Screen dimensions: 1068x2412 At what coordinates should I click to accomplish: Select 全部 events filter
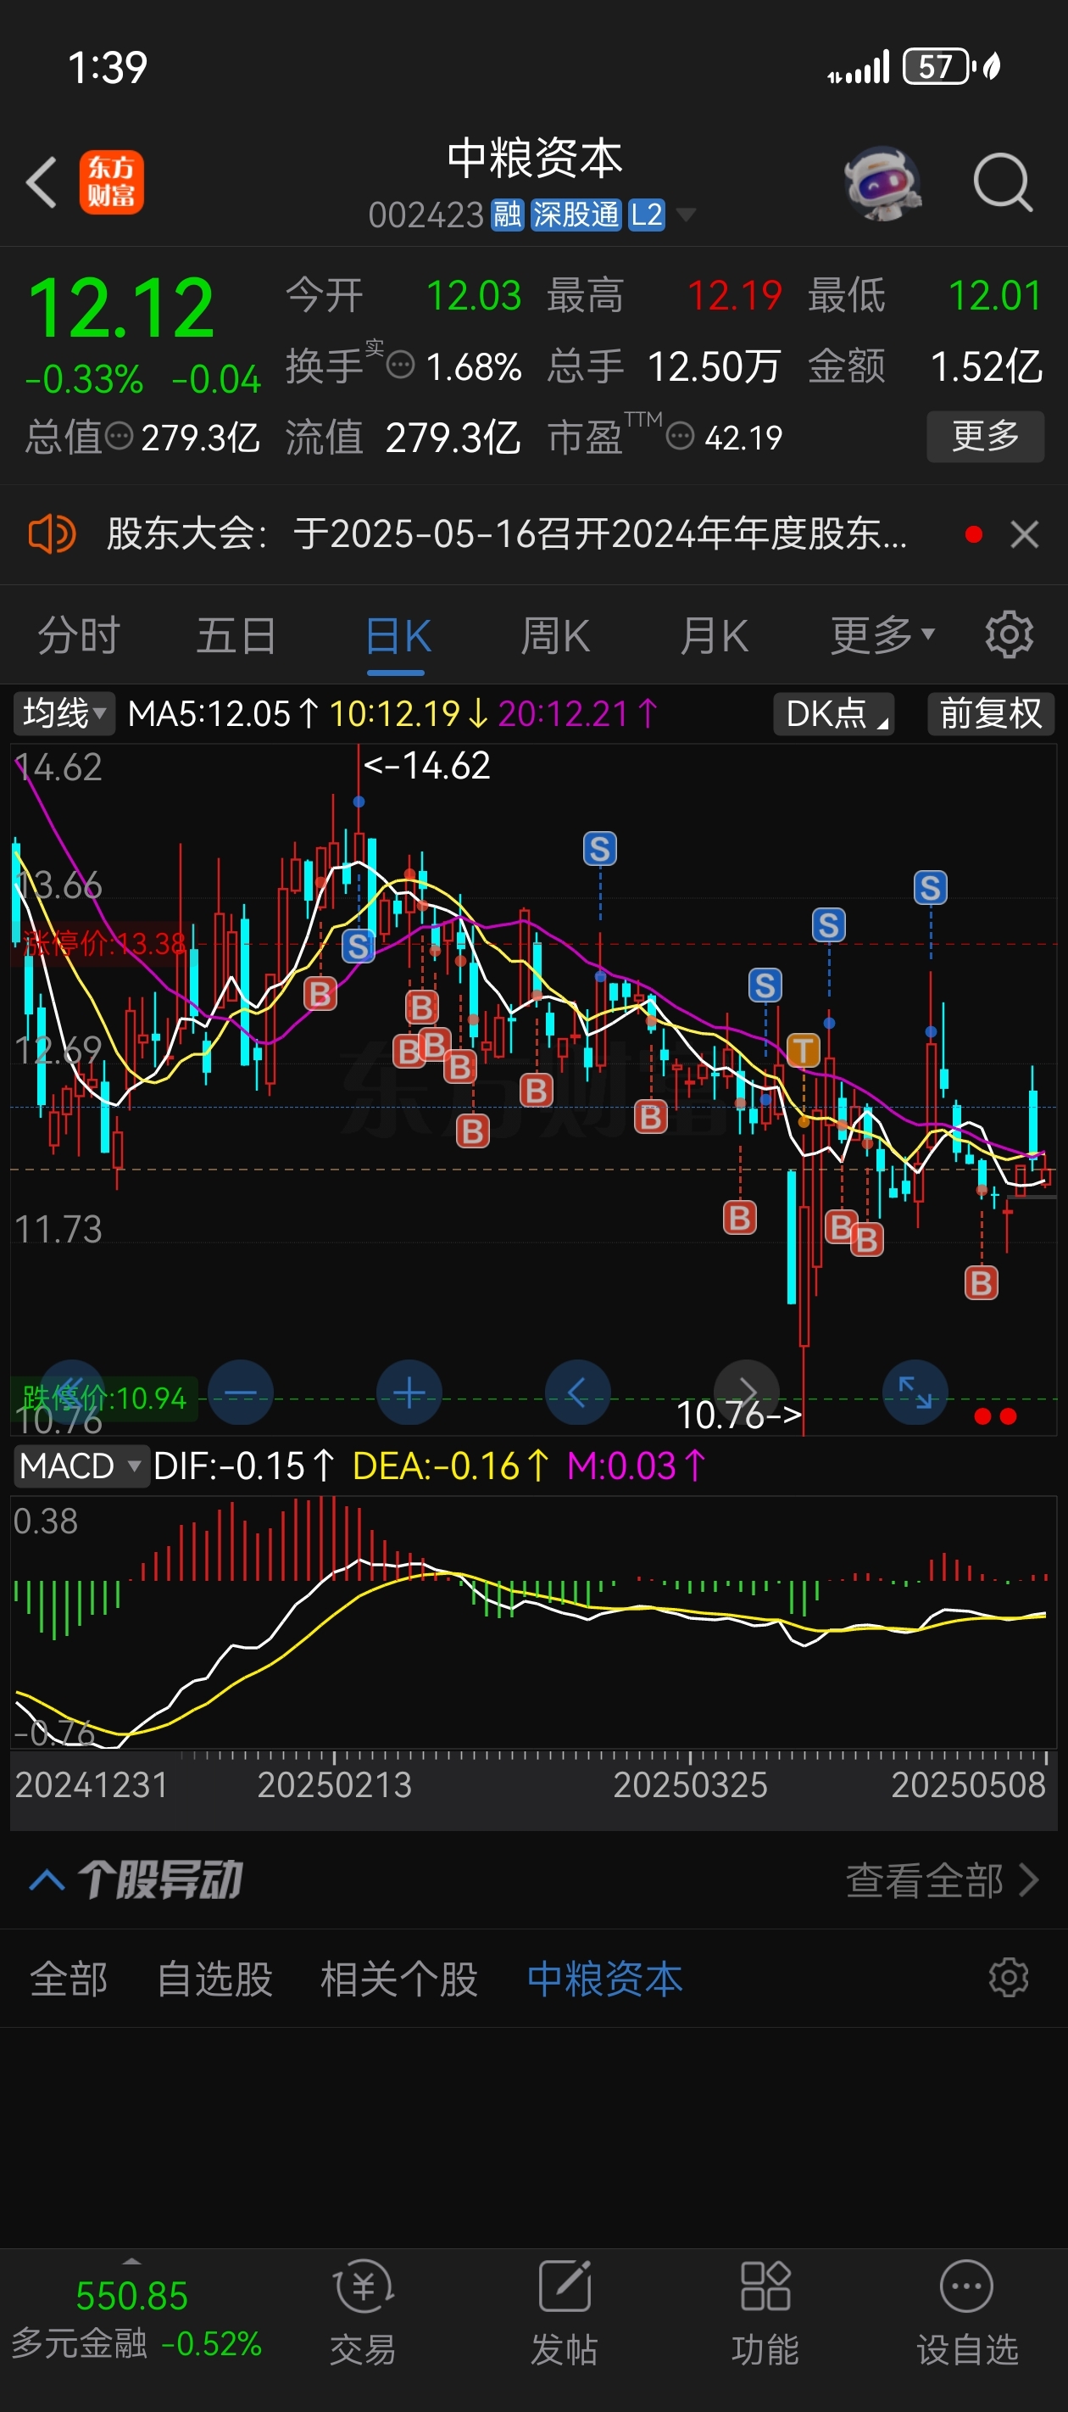(x=69, y=1979)
